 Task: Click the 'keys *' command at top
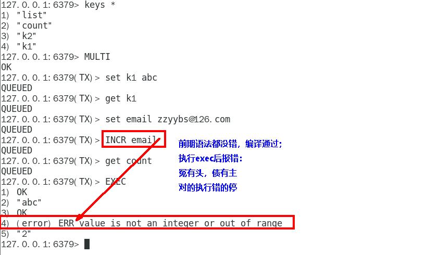coord(99,5)
